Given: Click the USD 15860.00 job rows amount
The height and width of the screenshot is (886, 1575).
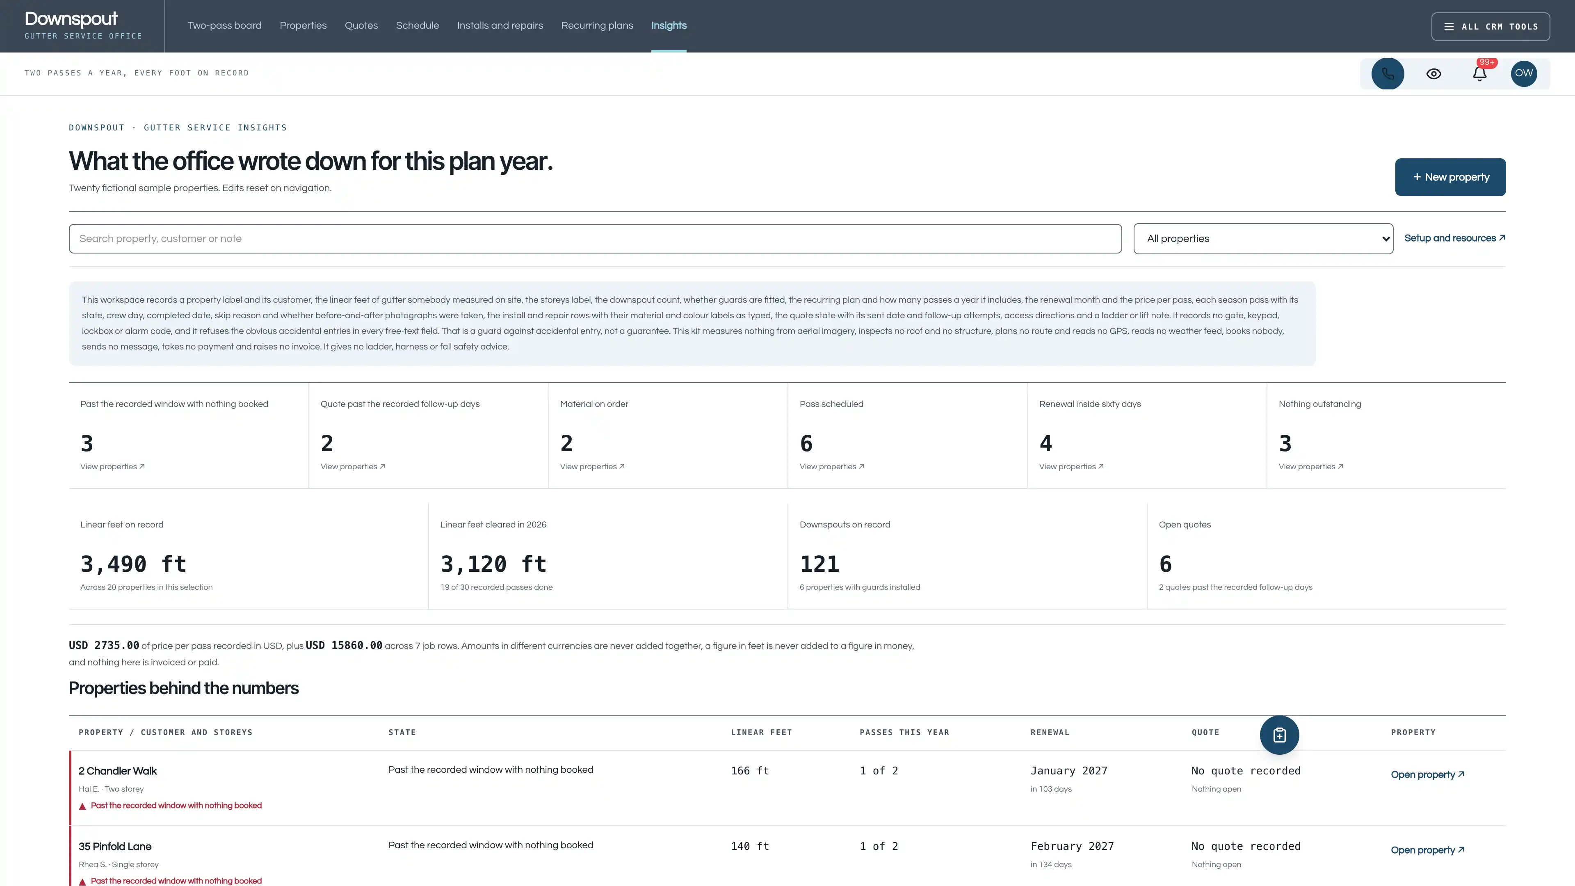Looking at the screenshot, I should (344, 645).
